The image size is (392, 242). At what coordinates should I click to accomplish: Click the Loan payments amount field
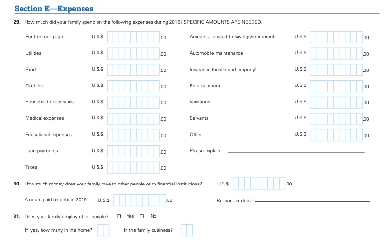coord(134,151)
